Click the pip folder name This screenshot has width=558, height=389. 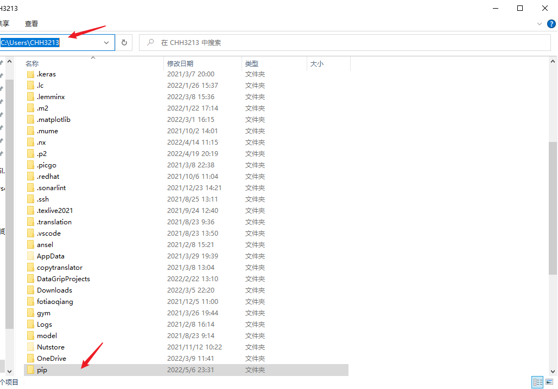(x=42, y=370)
